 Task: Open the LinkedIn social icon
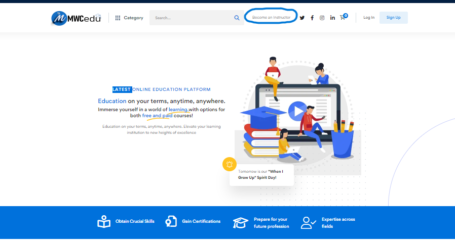pos(332,18)
